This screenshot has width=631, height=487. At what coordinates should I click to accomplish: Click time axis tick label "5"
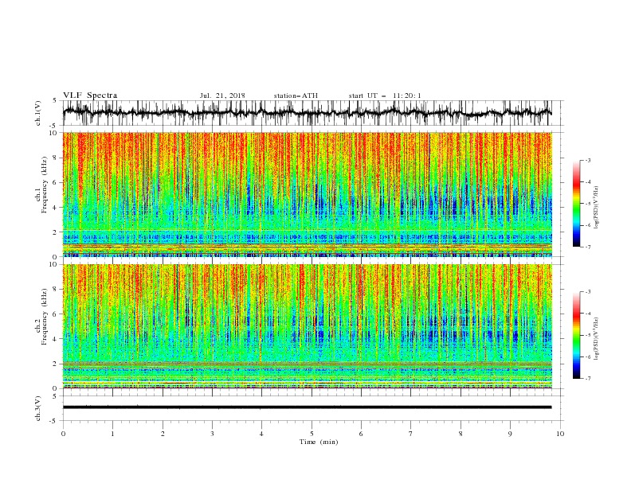point(312,434)
